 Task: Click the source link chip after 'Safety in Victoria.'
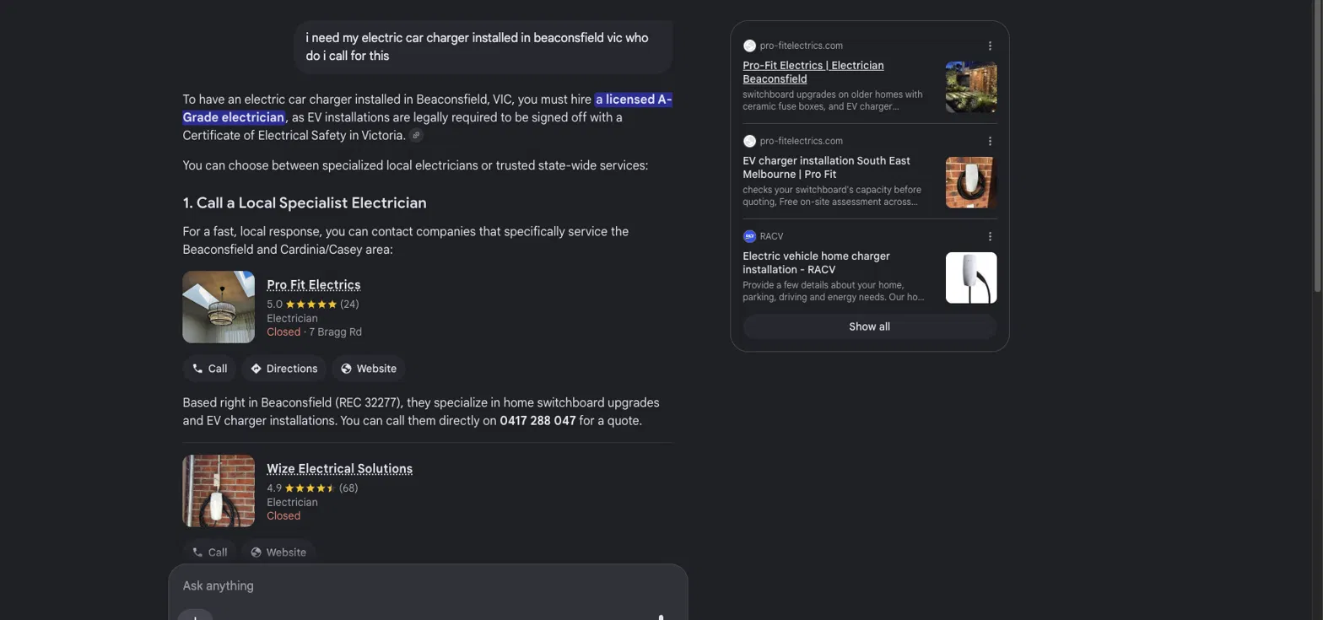pos(416,136)
